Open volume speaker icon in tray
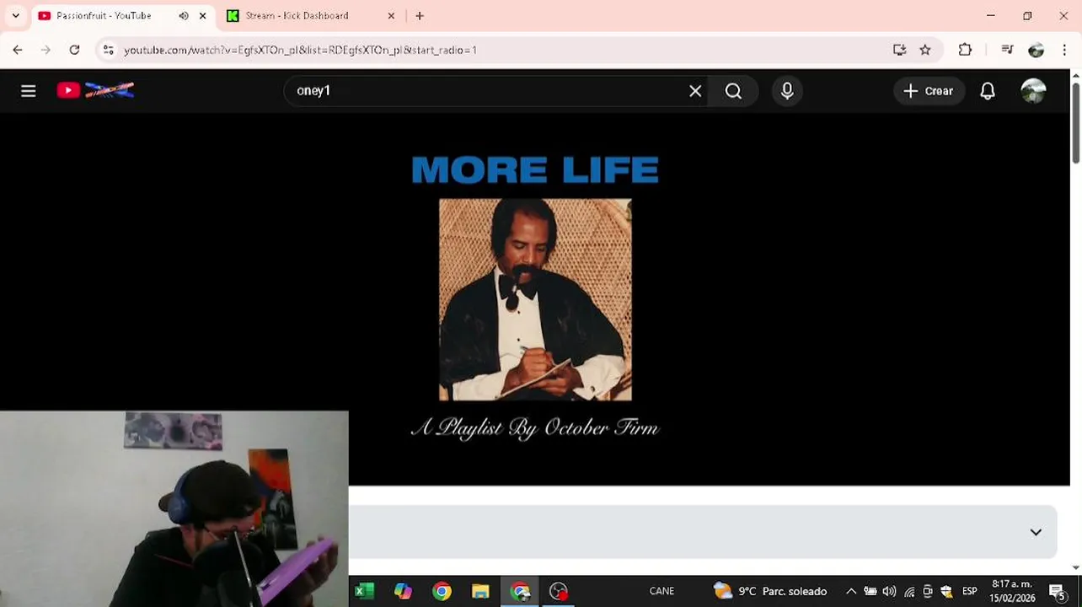The image size is (1082, 607). coord(889,591)
